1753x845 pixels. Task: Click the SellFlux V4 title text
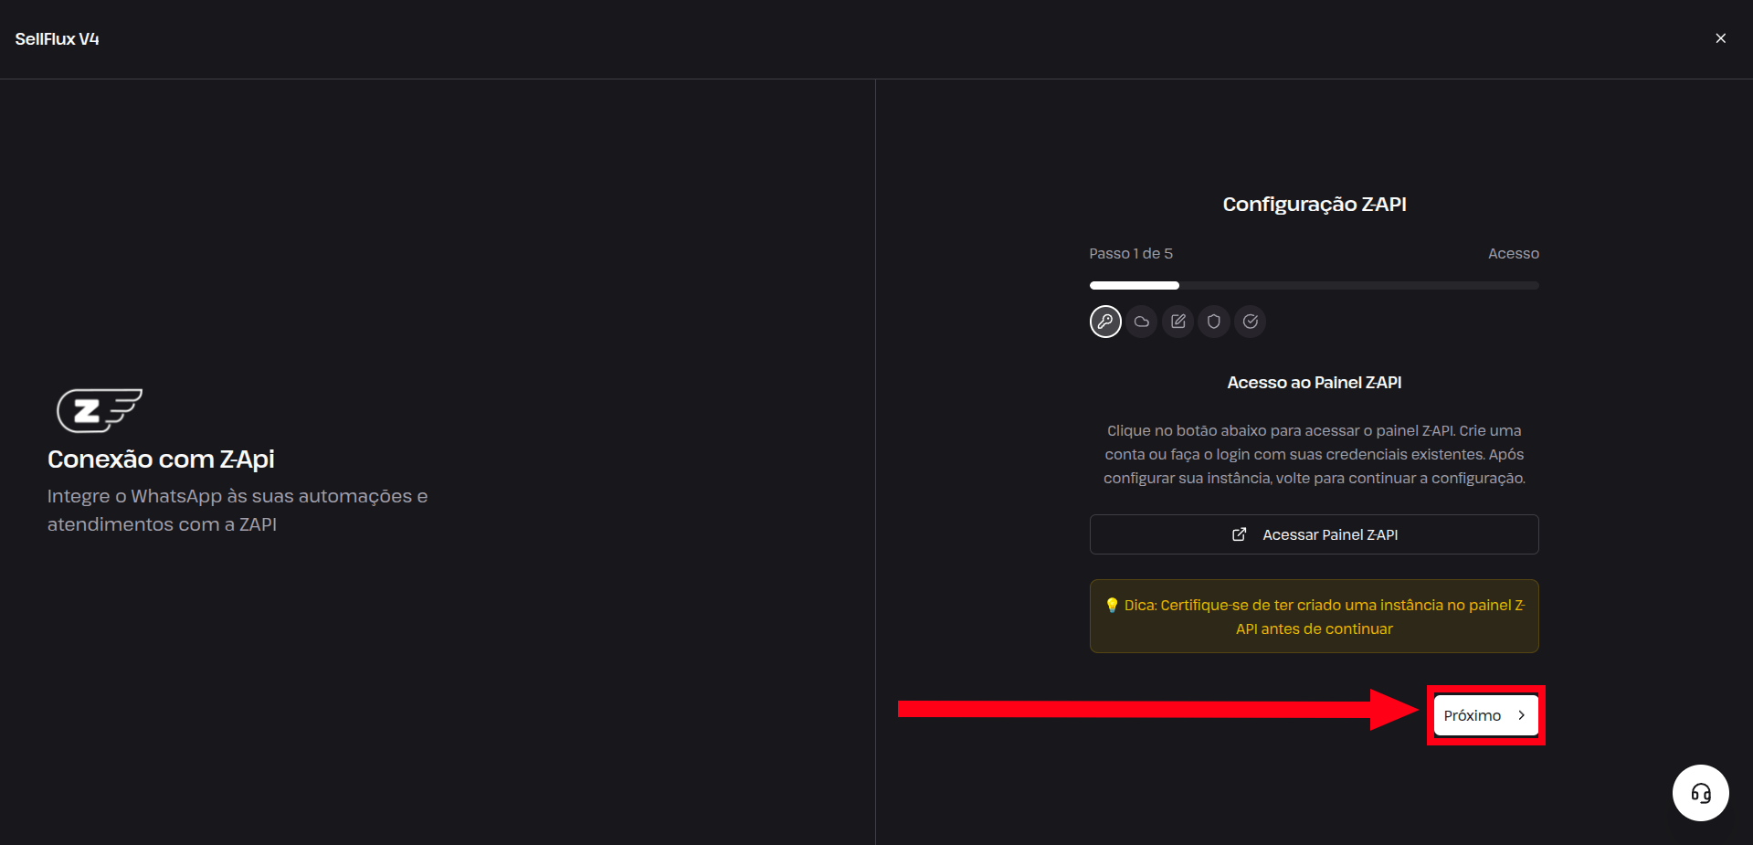58,39
